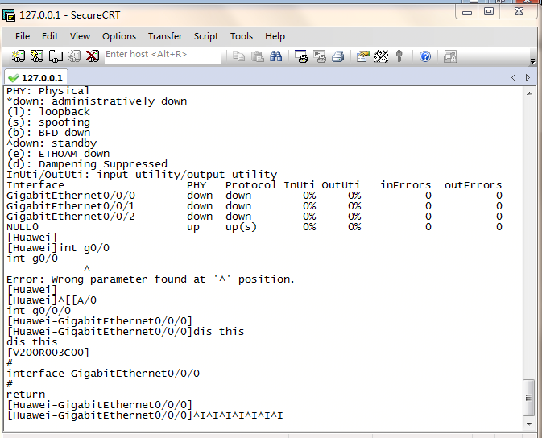Viewport: 542px width, 438px height.
Task: Open Global Options with the tools icon
Action: pyautogui.click(x=381, y=56)
